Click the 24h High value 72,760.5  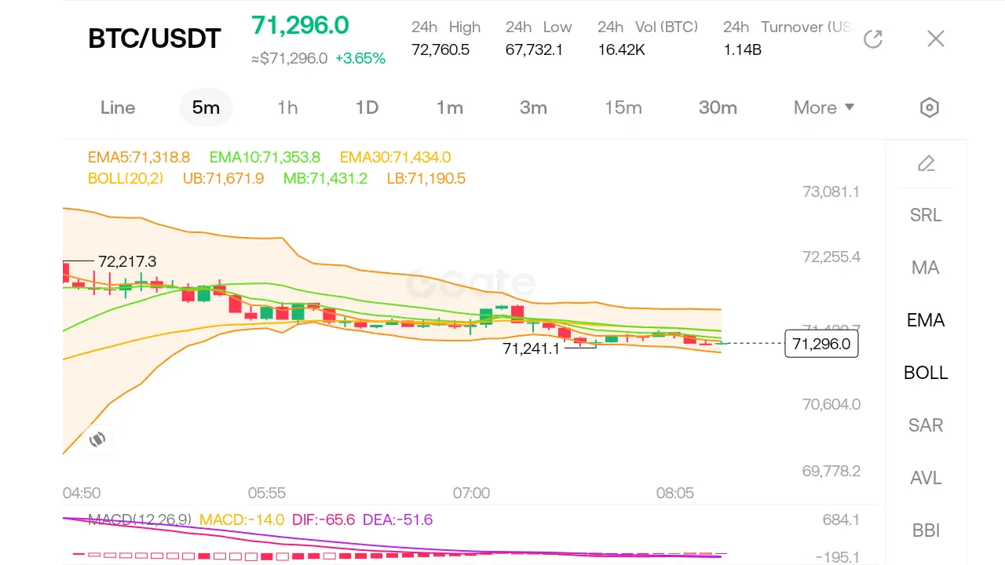pos(440,50)
